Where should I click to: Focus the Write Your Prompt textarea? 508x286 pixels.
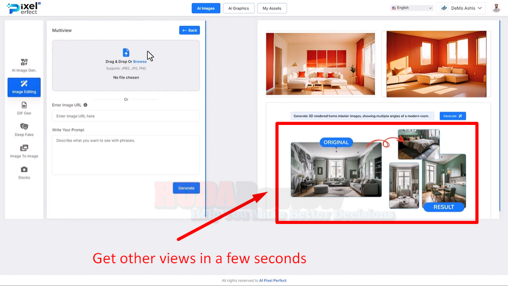[126, 155]
